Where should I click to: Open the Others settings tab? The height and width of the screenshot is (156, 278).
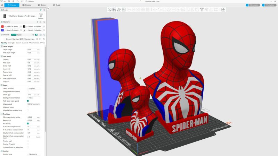(42, 43)
